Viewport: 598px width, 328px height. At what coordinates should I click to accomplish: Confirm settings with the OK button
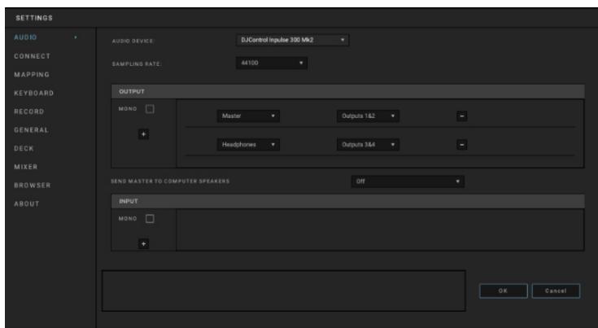click(x=504, y=291)
